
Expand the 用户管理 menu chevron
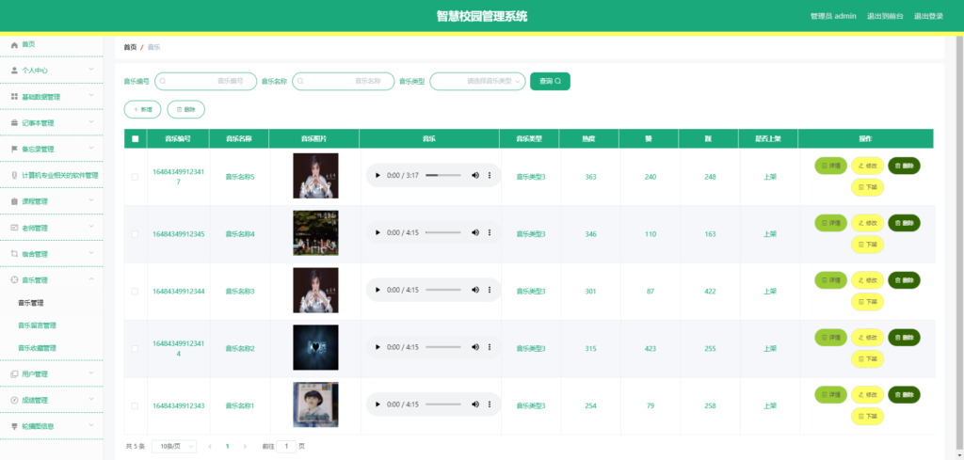pos(91,373)
